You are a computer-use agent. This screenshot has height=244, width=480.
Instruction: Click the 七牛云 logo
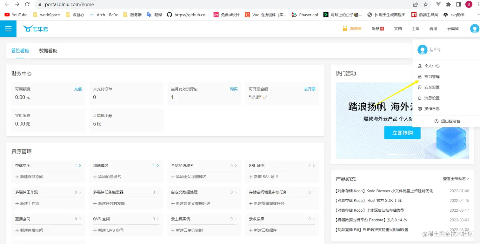(x=36, y=29)
